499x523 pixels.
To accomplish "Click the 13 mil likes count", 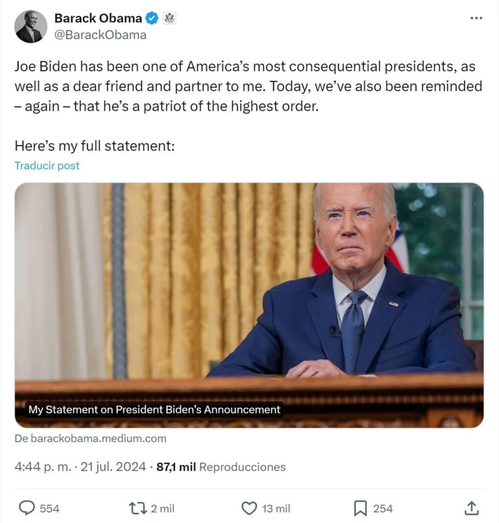I will [276, 509].
